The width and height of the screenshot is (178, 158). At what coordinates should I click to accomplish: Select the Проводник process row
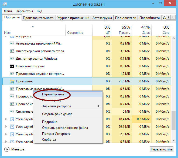coord(87,81)
